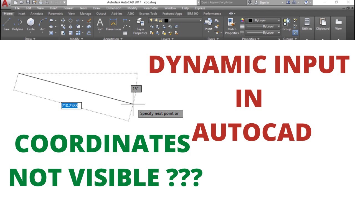Open Layer Properties manager
This screenshot has width=355, height=200.
click(140, 27)
